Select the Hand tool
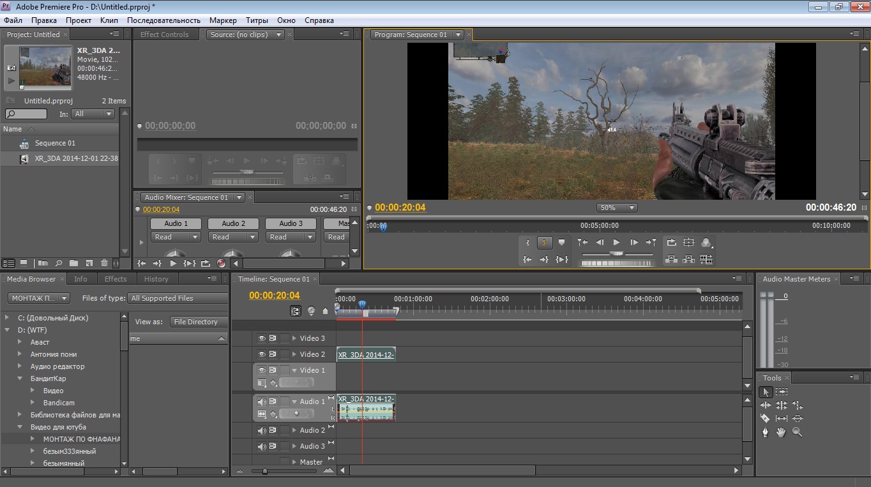The image size is (871, 487). click(x=782, y=432)
